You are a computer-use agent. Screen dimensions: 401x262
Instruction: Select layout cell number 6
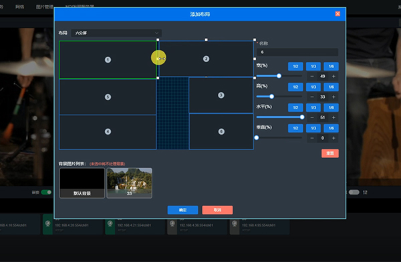click(x=221, y=131)
